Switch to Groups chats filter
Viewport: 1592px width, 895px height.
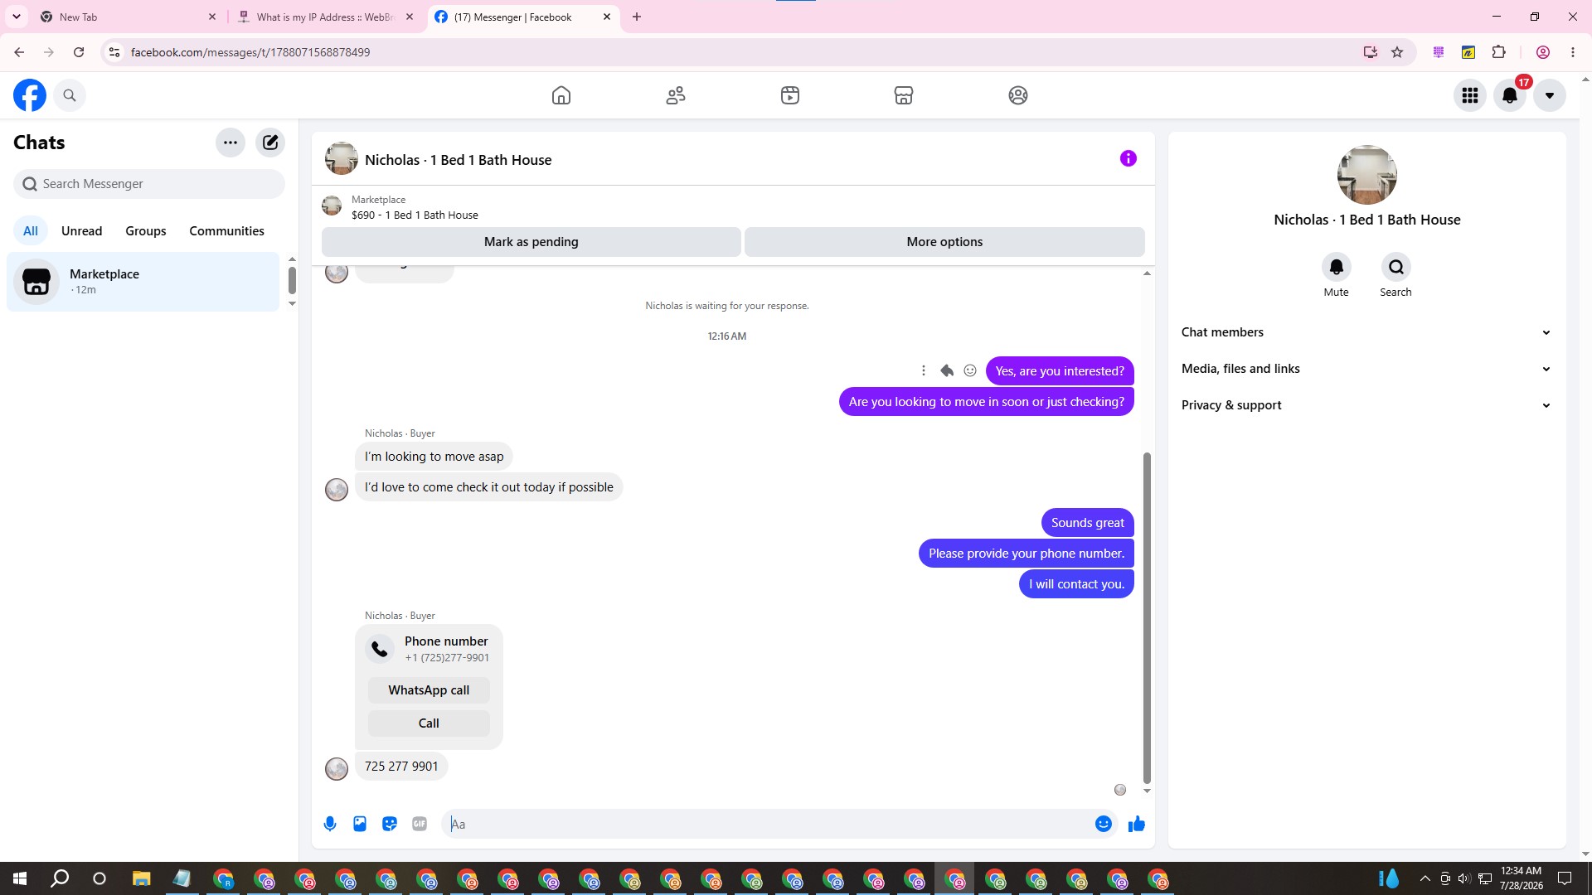click(x=146, y=231)
